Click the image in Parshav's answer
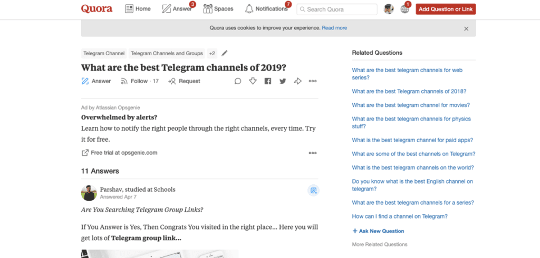 pyautogui.click(x=160, y=254)
